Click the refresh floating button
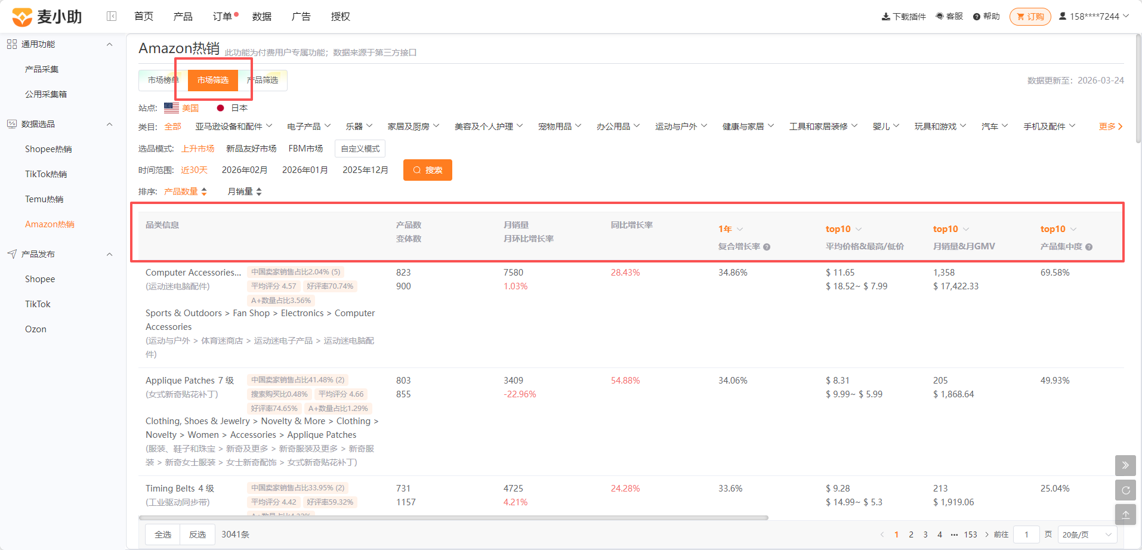 1125,490
